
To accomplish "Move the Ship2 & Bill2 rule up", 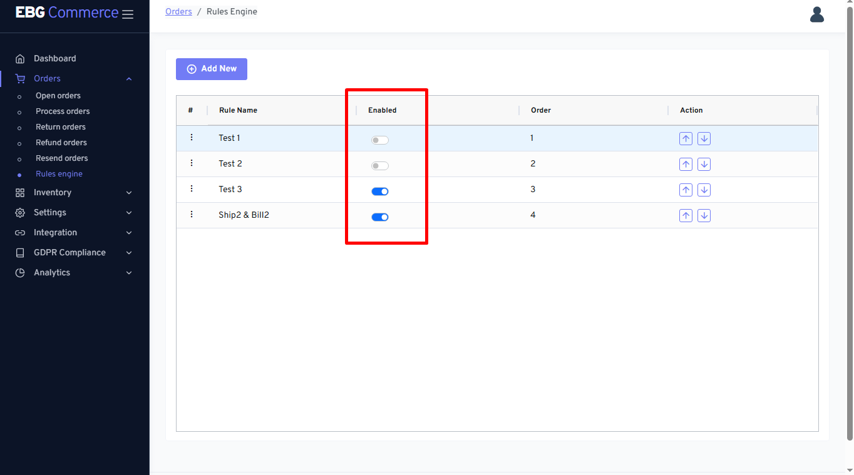I will (686, 216).
